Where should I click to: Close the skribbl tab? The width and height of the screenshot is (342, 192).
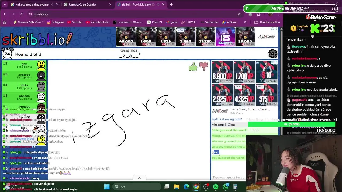tap(163, 5)
